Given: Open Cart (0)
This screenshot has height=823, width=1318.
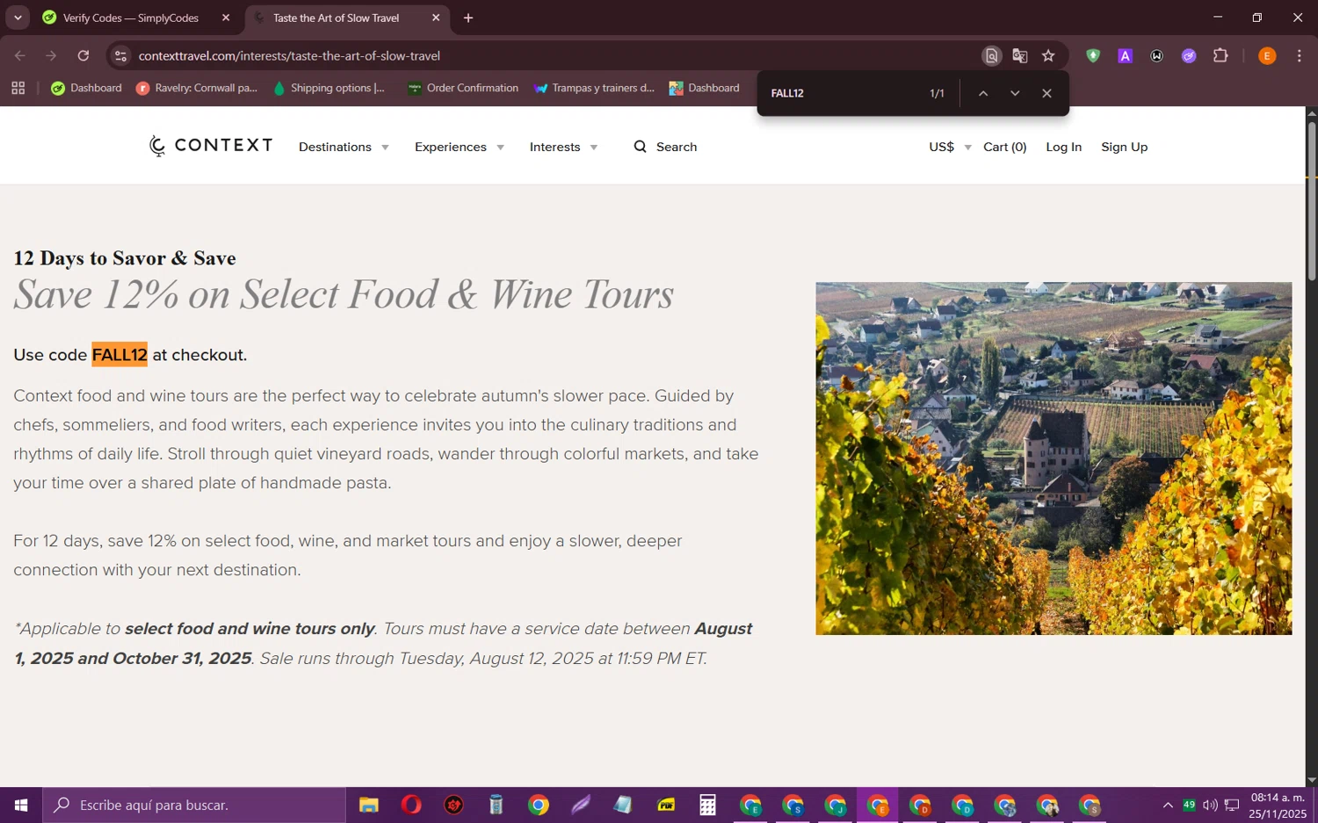Looking at the screenshot, I should [1004, 147].
